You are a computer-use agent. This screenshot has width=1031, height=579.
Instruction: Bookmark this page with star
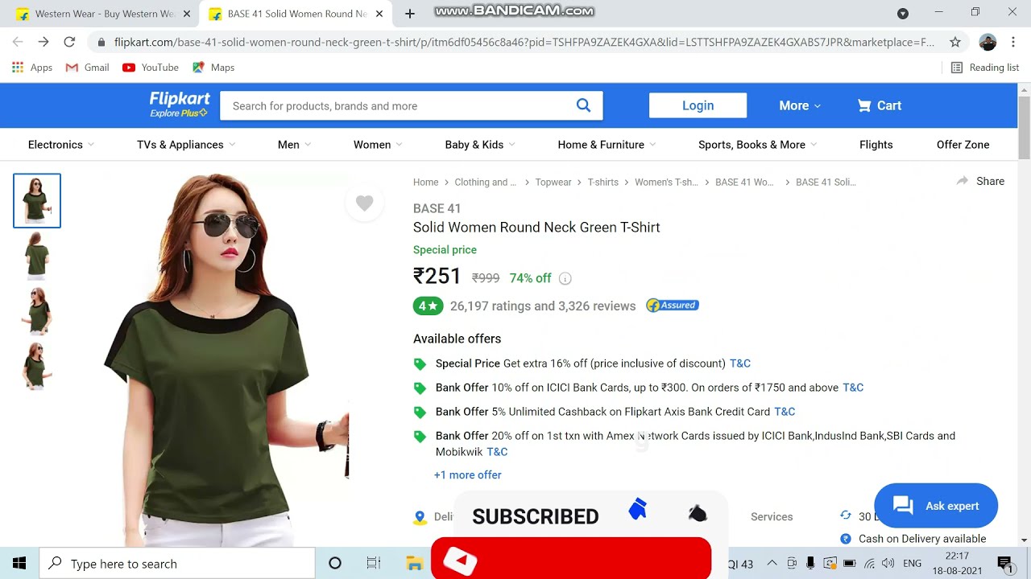(954, 42)
